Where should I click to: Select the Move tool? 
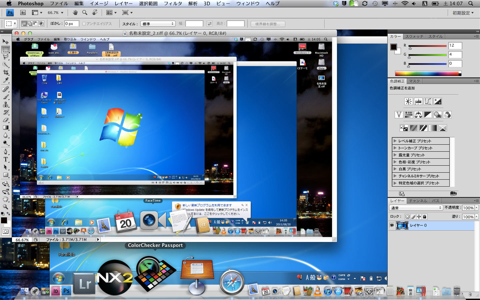[x=6, y=42]
